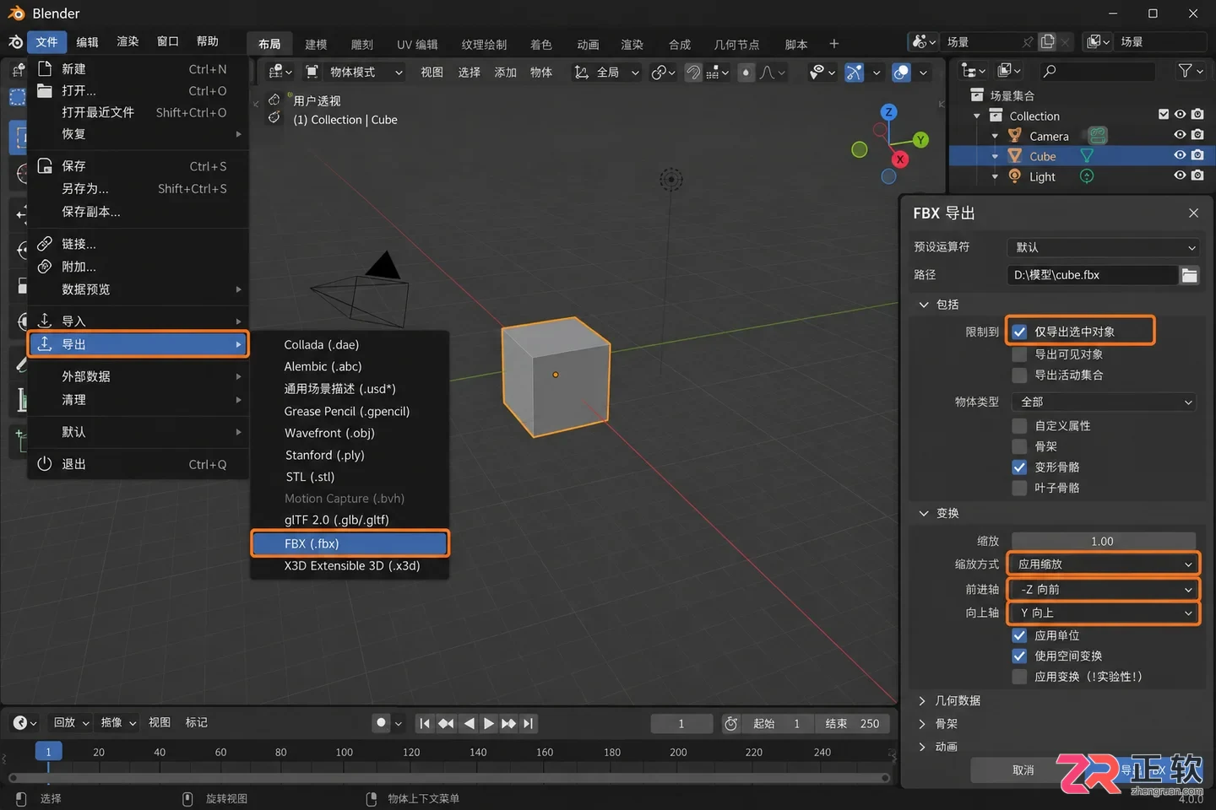This screenshot has height=810, width=1216.
Task: Open the 缩放方式 dropdown
Action: (x=1104, y=564)
